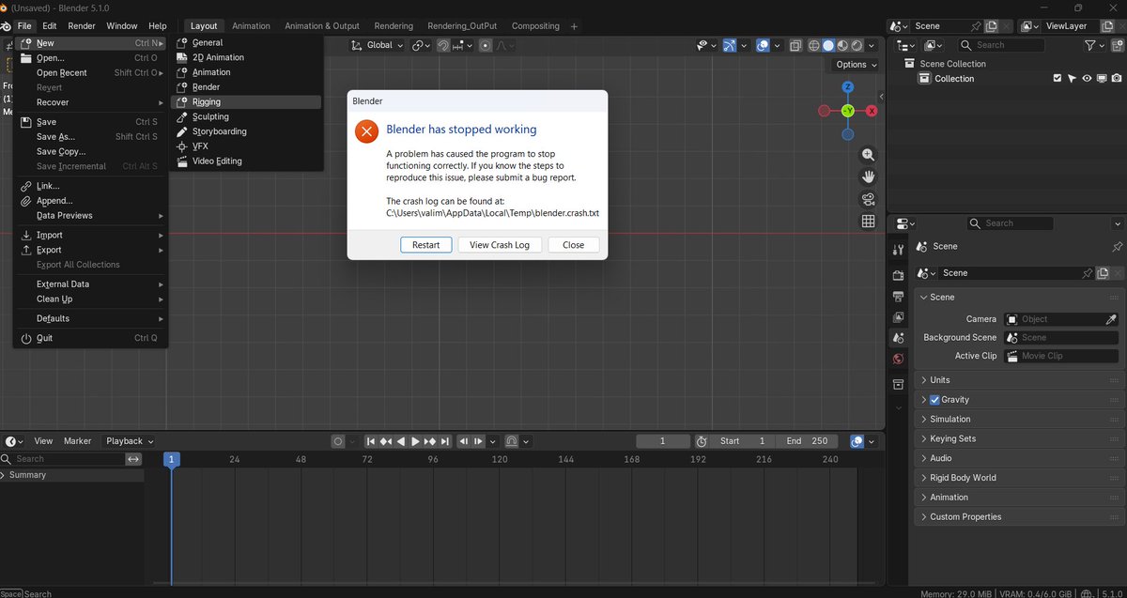Open the viewport Options dropdown
The image size is (1127, 598).
pyautogui.click(x=856, y=65)
